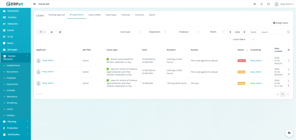Expand the Planning sidebar menu
296x140 pixels.
pos(15,122)
